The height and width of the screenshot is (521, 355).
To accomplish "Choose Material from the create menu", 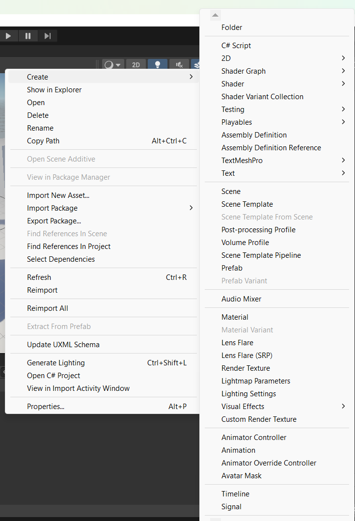I will tap(235, 317).
